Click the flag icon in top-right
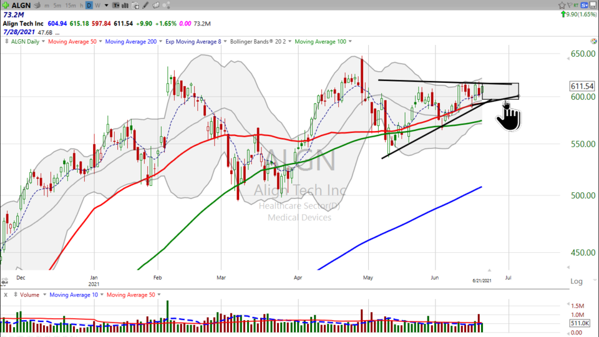 coord(570,6)
